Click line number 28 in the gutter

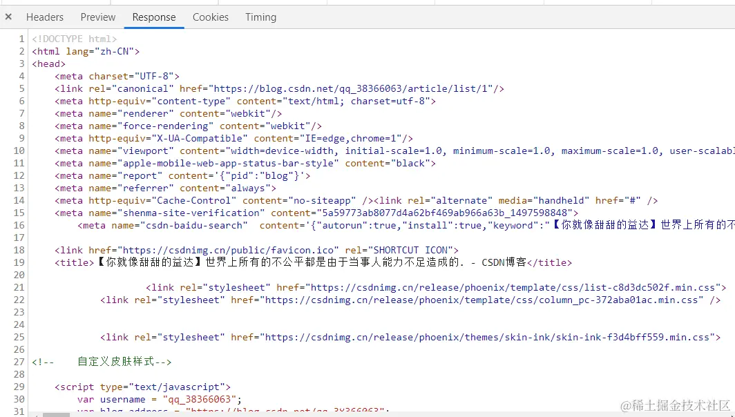click(19, 374)
